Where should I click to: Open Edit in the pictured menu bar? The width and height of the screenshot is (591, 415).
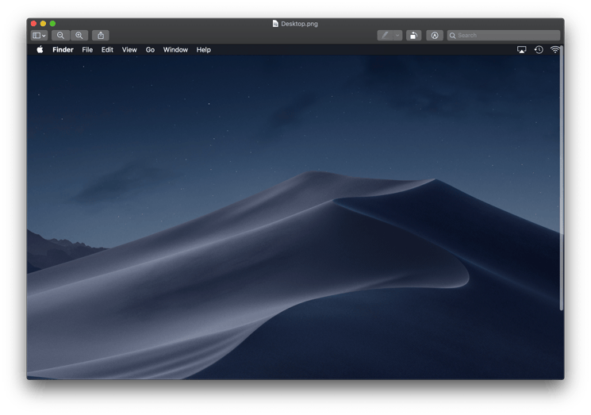pyautogui.click(x=107, y=50)
